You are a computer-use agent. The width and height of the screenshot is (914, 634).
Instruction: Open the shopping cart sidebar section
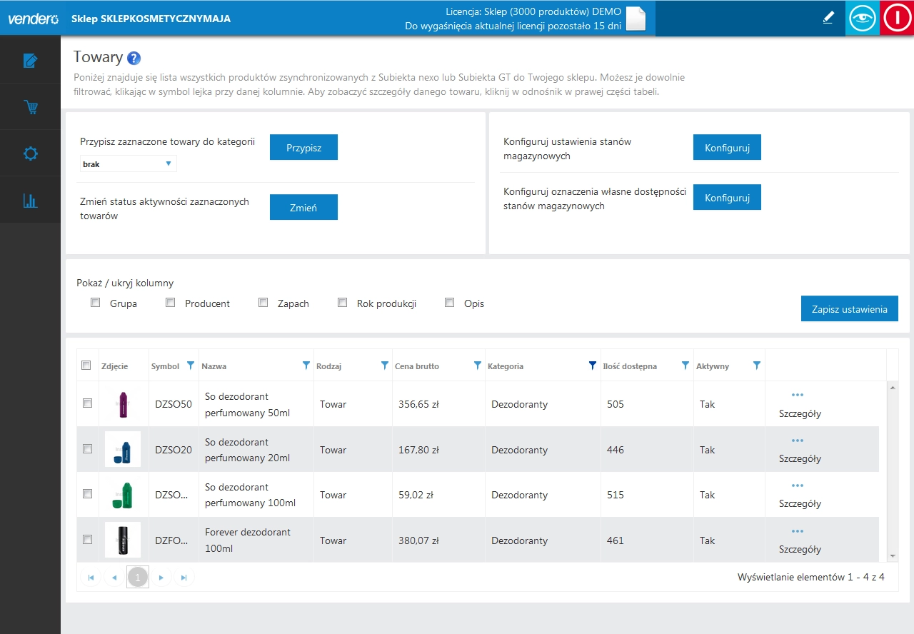coord(30,108)
